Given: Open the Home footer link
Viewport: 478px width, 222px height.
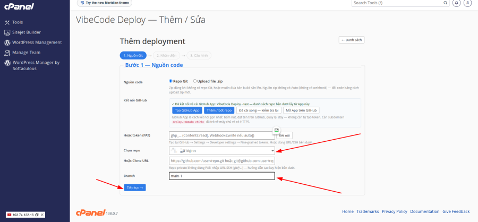Looking at the screenshot, I should click(348, 211).
